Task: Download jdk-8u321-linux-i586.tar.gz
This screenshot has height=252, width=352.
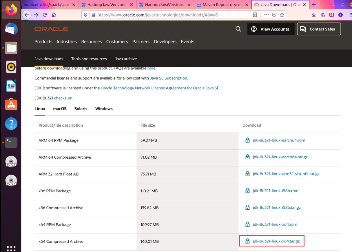Action: tap(277, 208)
